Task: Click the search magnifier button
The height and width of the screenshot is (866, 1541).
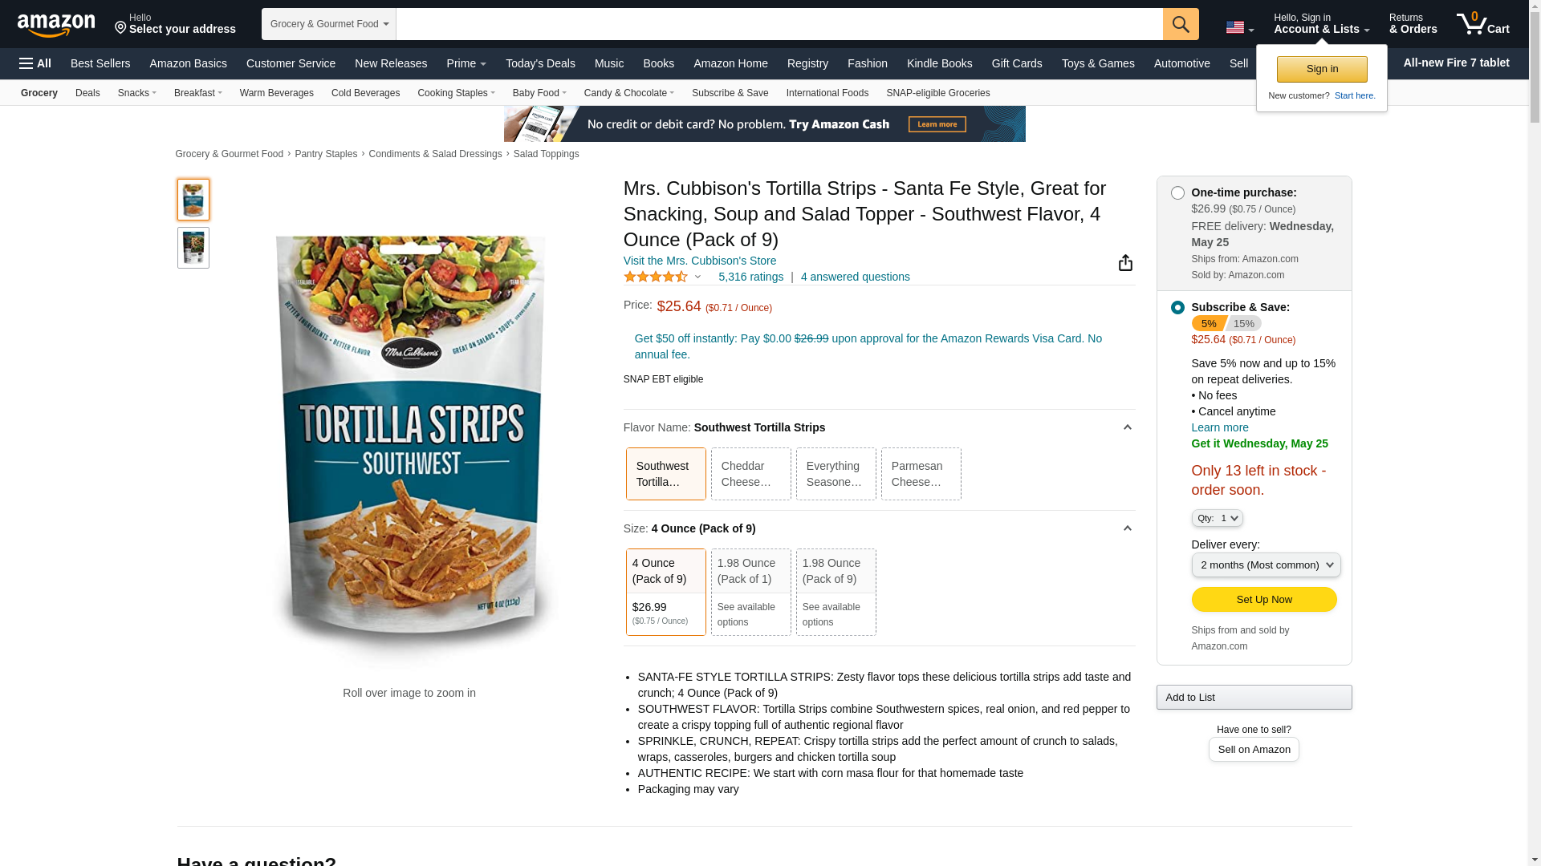Action: click(x=1180, y=24)
